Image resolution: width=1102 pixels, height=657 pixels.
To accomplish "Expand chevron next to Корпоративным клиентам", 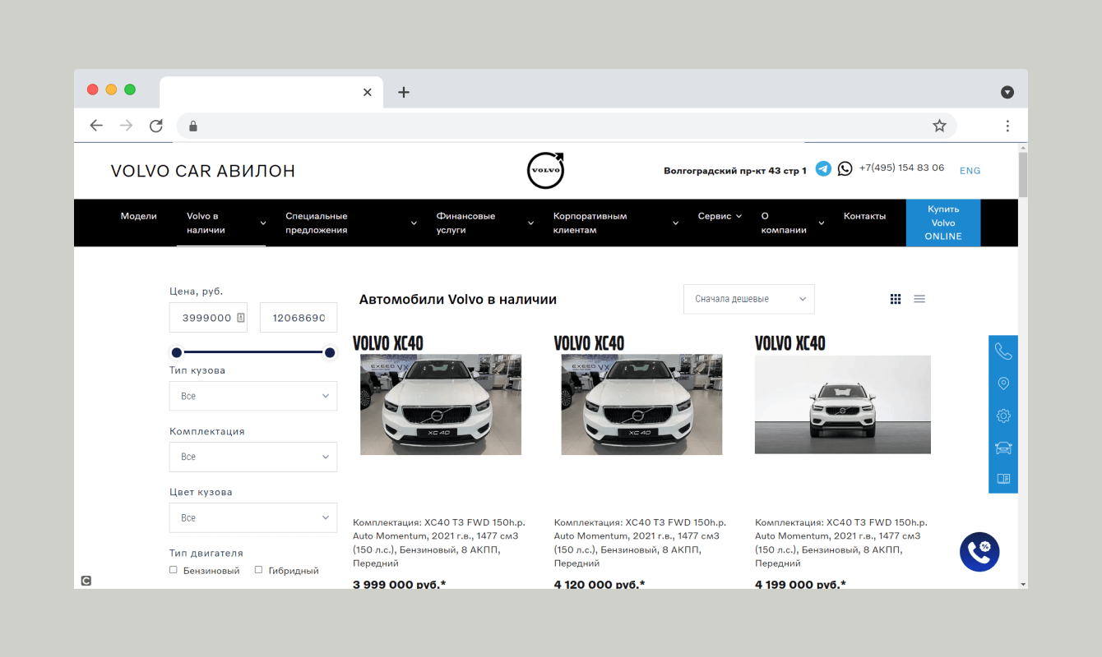I will 675,223.
